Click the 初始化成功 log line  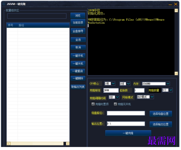[96, 13]
